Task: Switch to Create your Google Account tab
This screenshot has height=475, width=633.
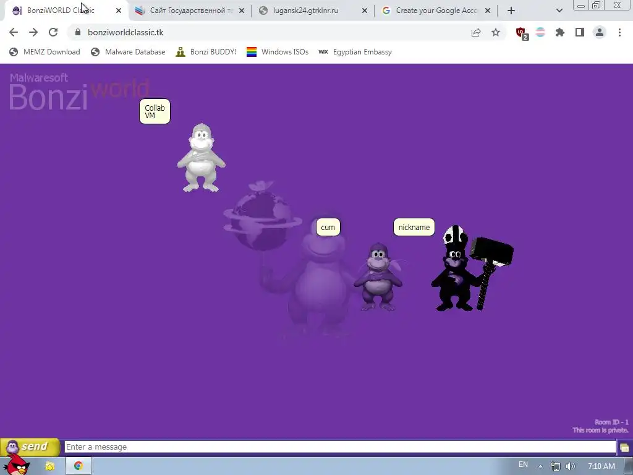Action: [437, 11]
